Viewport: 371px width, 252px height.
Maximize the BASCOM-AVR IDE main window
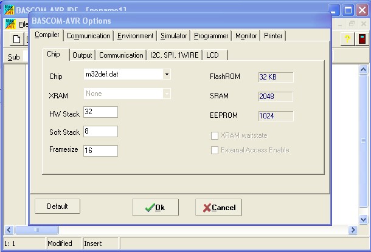point(348,10)
